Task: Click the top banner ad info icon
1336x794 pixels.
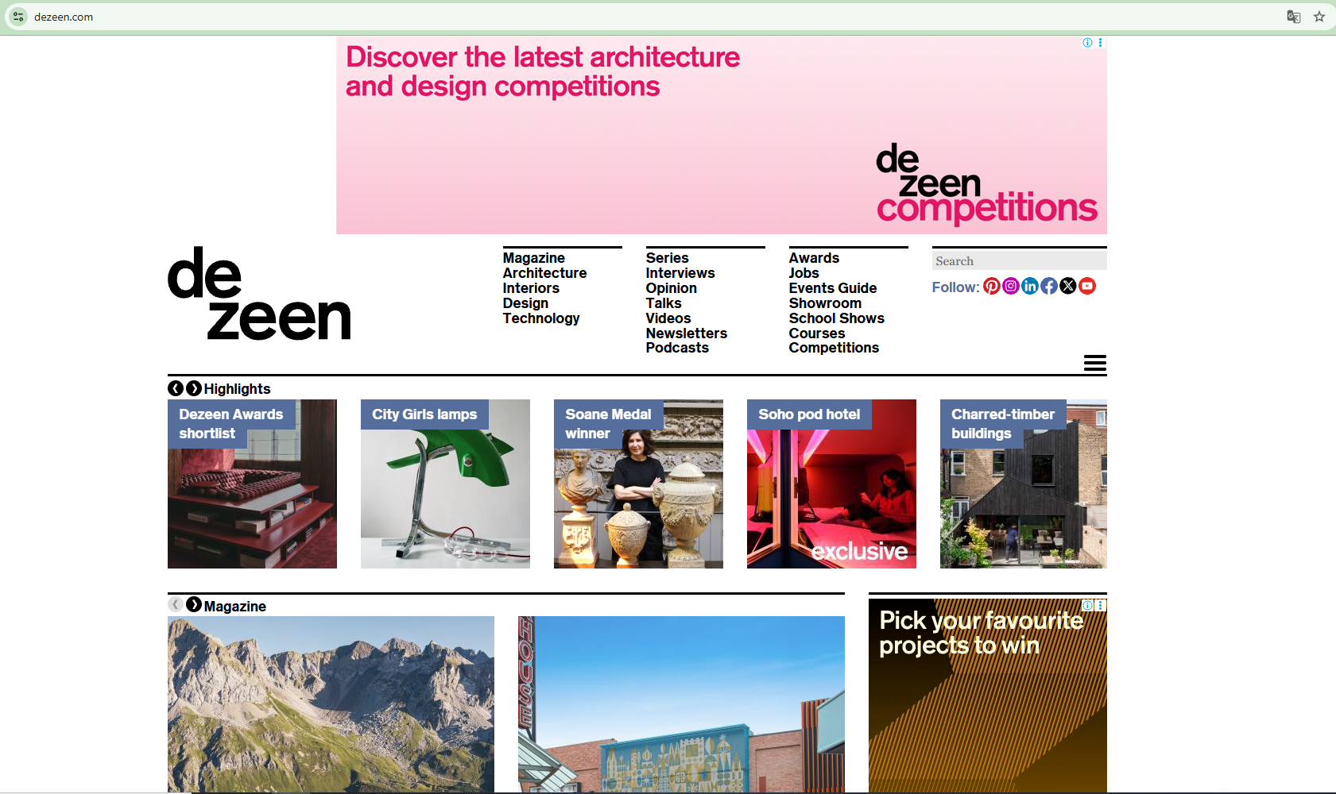Action: (1087, 43)
